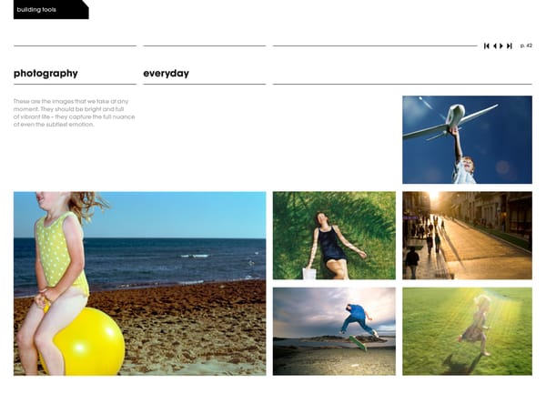Screen dimensions: 546x414
Task: Click the green skateboard in mid-air
Action: click(x=358, y=343)
